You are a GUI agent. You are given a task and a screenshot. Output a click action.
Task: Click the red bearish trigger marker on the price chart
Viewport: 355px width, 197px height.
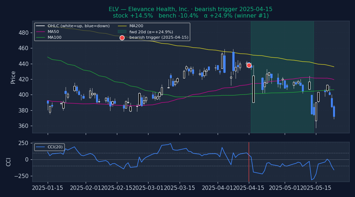(249, 65)
